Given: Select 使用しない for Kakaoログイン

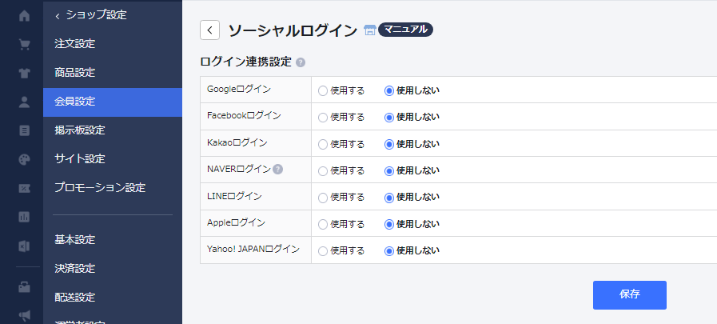Looking at the screenshot, I should (x=389, y=145).
